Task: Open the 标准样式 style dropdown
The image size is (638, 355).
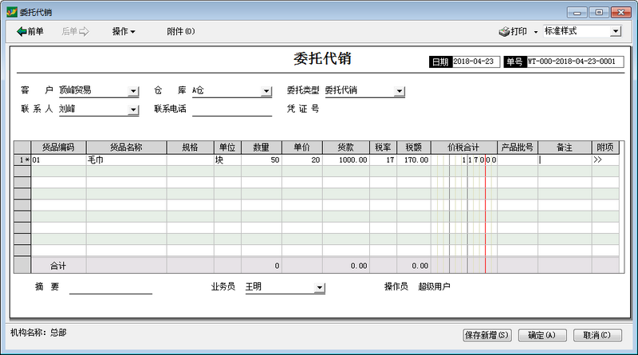Action: point(616,31)
